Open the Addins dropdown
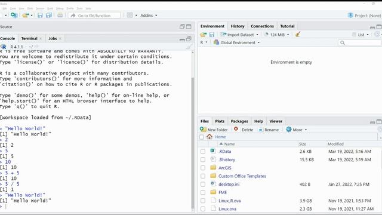 point(149,16)
